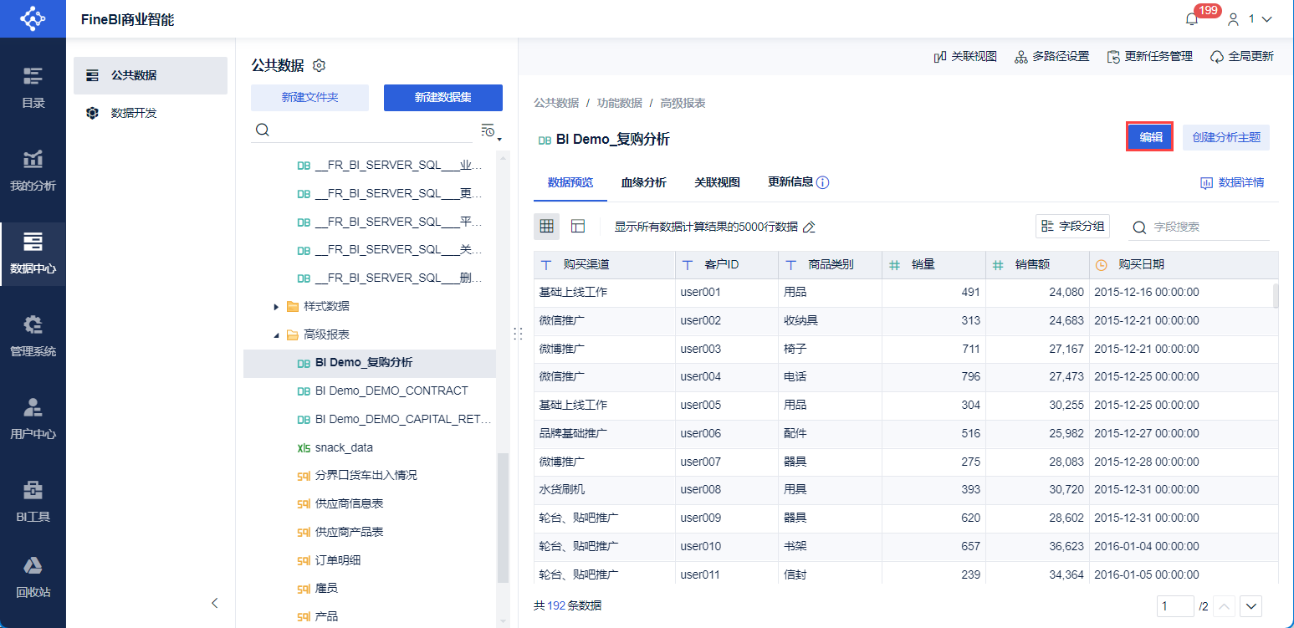Edit the 5000行数据 display setting pencil
Viewport: 1294px width, 628px height.
click(x=809, y=227)
